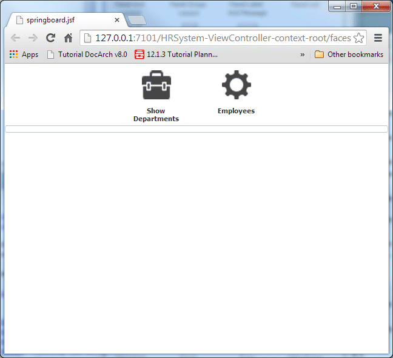Screen dimensions: 393x358
Task: Click the page icon in address bar
Action: click(x=87, y=38)
